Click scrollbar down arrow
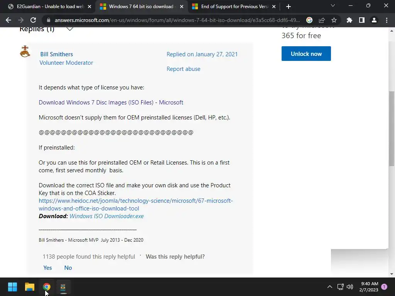 click(x=392, y=274)
